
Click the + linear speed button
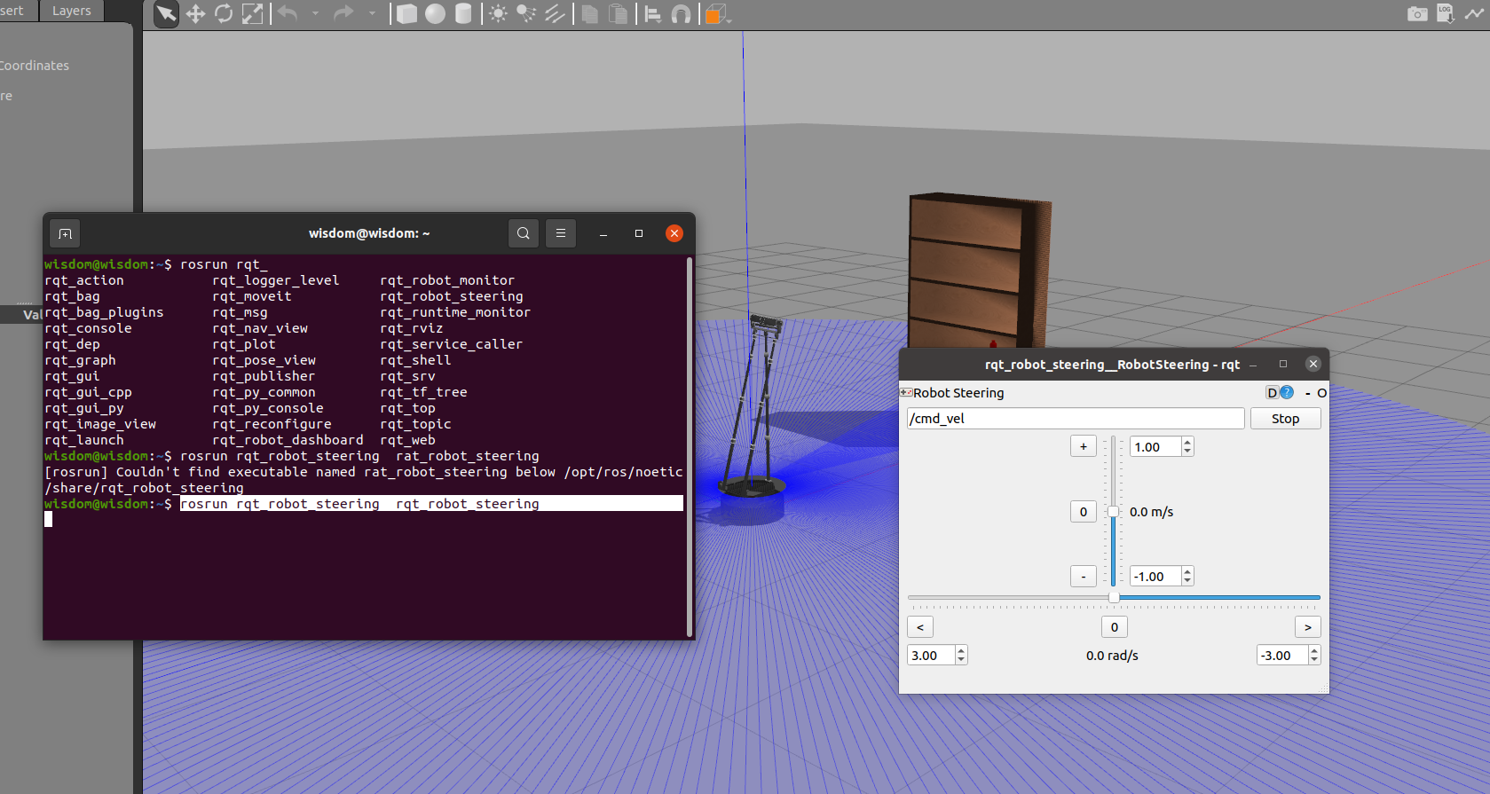click(x=1083, y=446)
